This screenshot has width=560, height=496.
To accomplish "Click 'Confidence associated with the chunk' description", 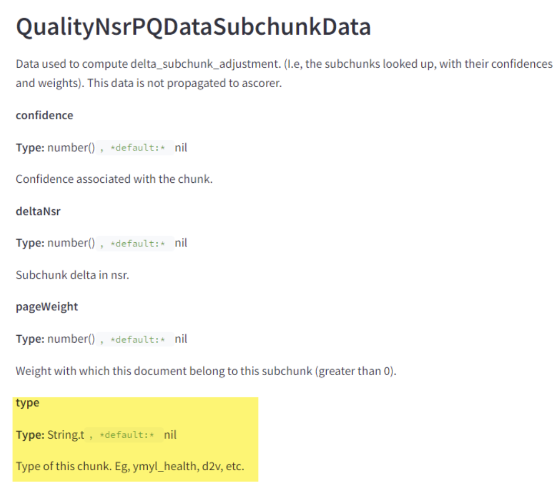I will click(114, 179).
